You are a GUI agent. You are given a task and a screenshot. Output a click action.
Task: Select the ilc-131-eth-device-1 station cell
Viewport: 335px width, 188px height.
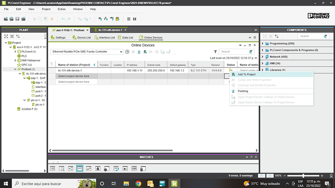[77, 70]
